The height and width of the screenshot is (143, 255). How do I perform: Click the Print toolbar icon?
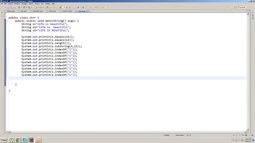[14, 7]
